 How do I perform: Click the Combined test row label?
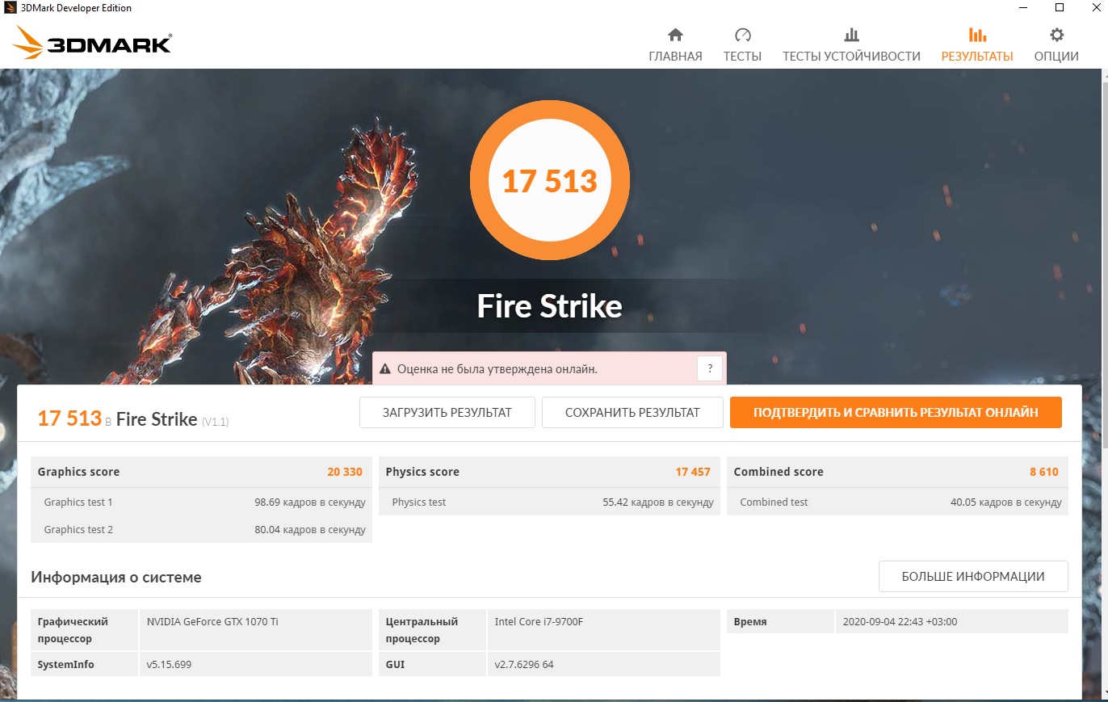[774, 502]
